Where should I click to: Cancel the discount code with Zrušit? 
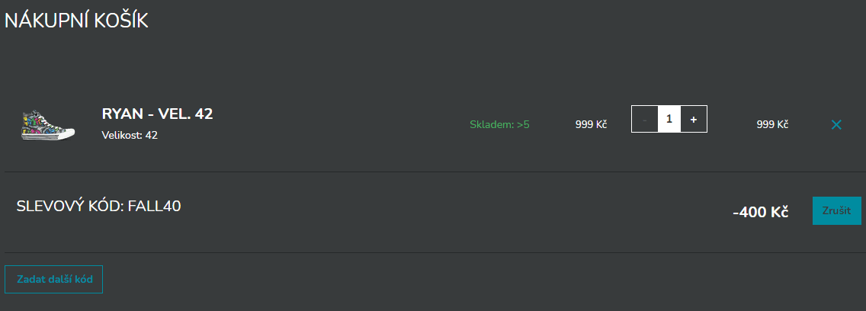(x=837, y=210)
